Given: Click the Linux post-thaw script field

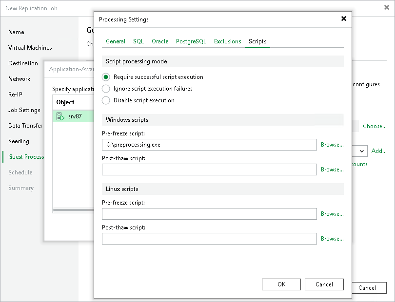Looking at the screenshot, I should 209,239.
